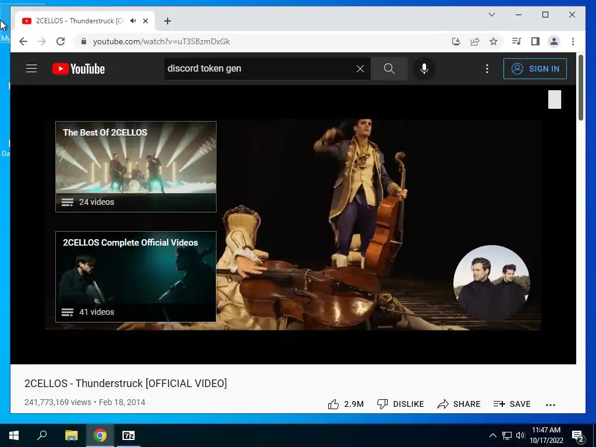Image resolution: width=596 pixels, height=447 pixels.
Task: Open 2CELLOS Complete Official Videos playlist
Action: (136, 276)
